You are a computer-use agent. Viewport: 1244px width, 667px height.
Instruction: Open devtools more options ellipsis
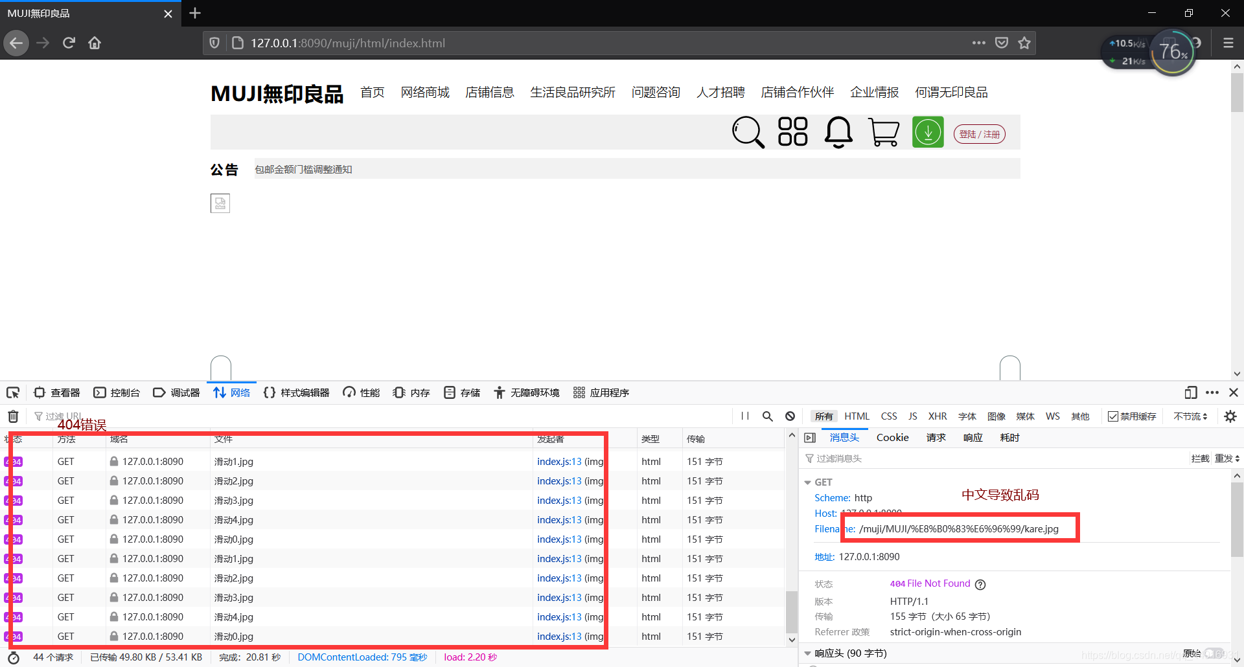1212,392
